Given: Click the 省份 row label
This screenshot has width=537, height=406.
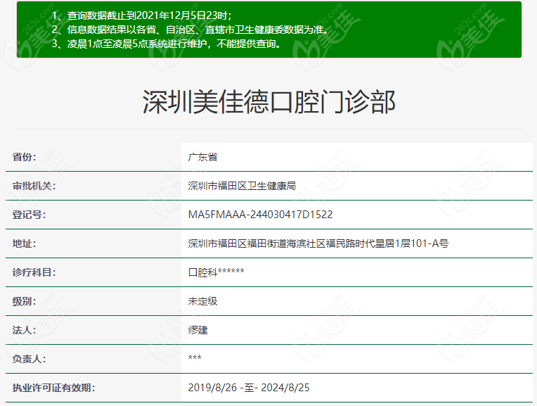Looking at the screenshot, I should click(25, 157).
